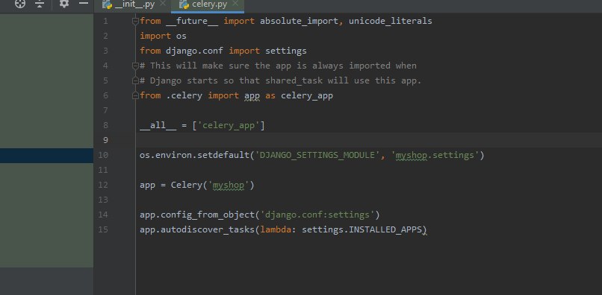
Task: Click the scroll-from-source crosshair icon
Action: 20,4
